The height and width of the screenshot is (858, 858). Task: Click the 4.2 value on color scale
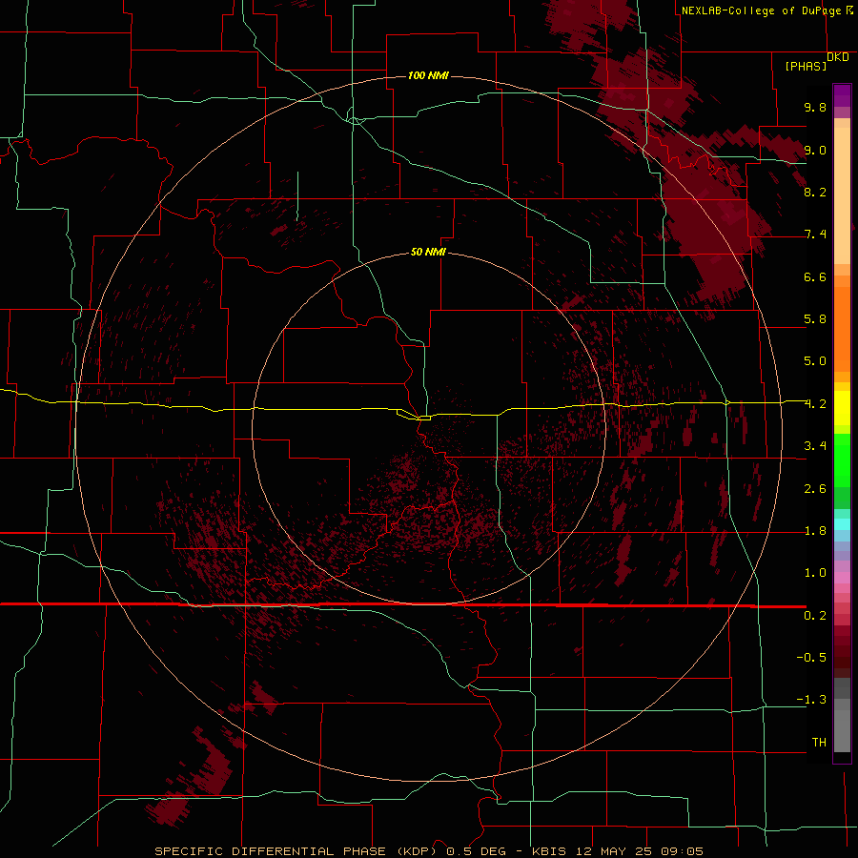coord(815,404)
